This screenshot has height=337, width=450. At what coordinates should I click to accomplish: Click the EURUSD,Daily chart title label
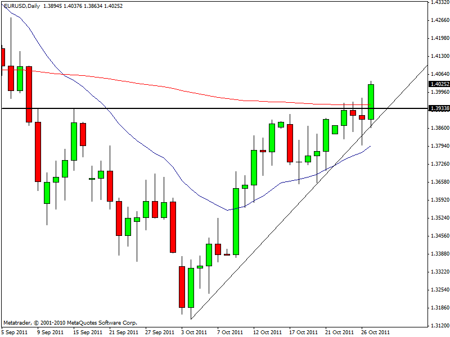point(18,6)
